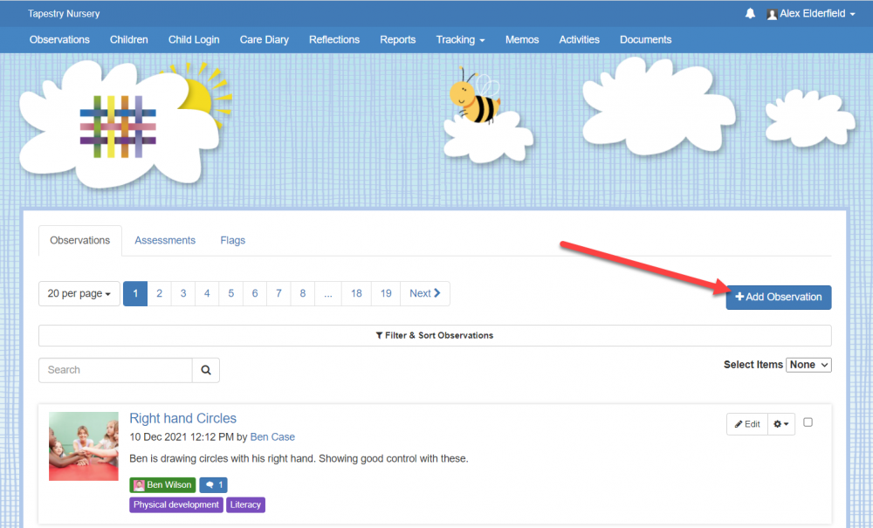Jump to page 5
This screenshot has width=873, height=528.
231,293
